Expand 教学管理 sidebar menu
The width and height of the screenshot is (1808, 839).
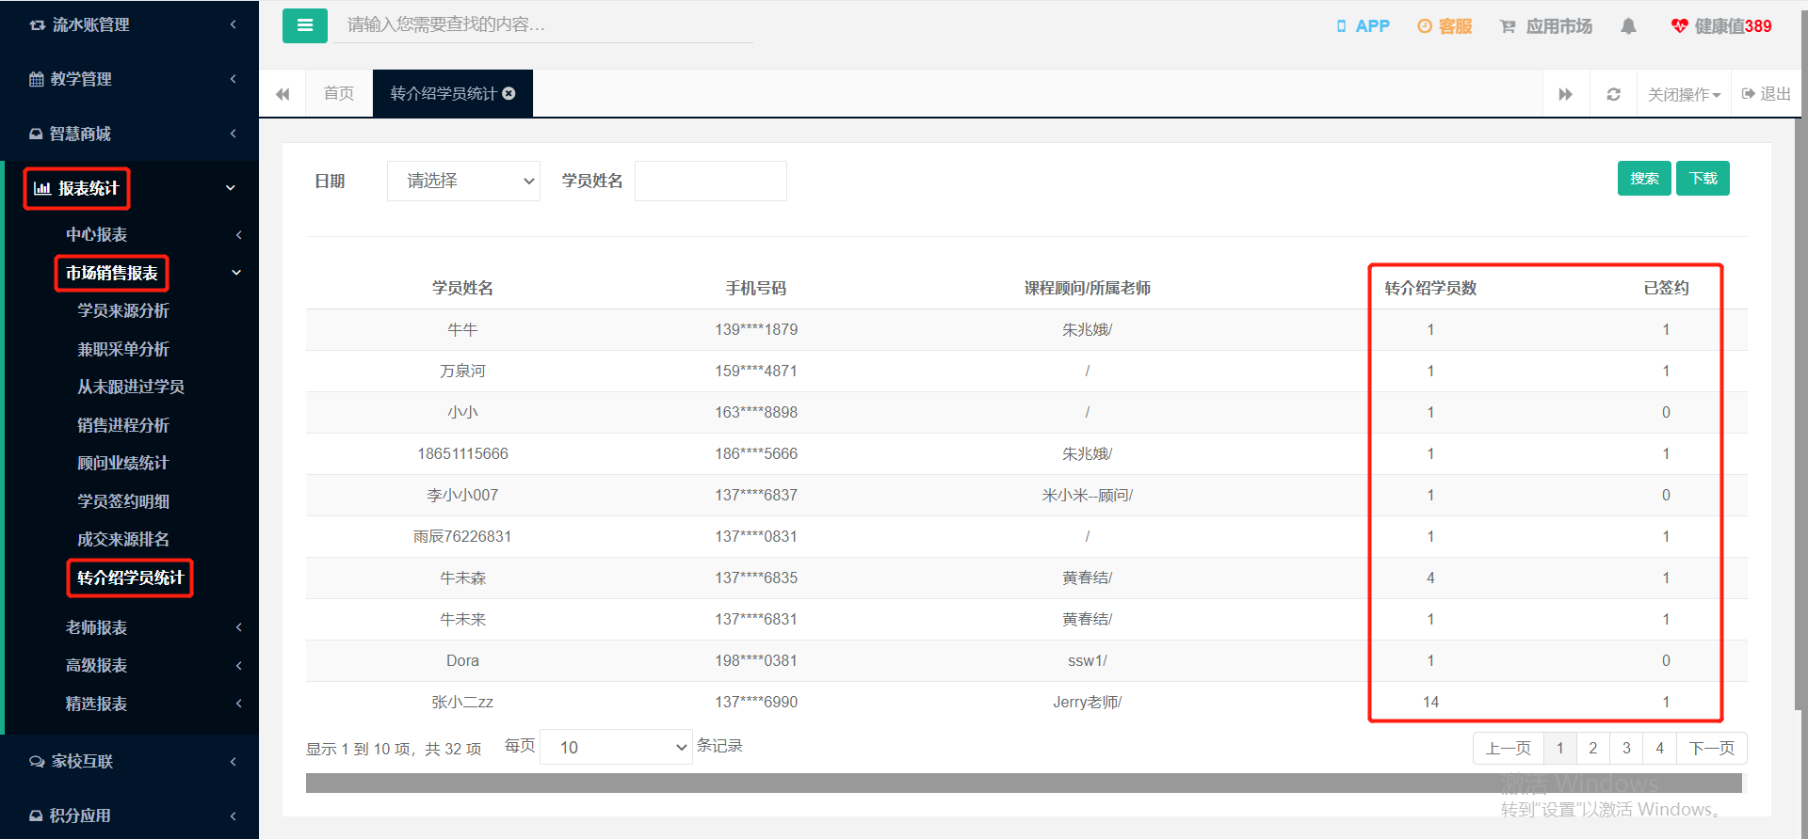pyautogui.click(x=130, y=79)
